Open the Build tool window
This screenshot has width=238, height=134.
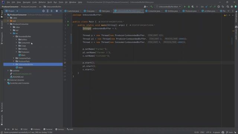(x=70, y=129)
